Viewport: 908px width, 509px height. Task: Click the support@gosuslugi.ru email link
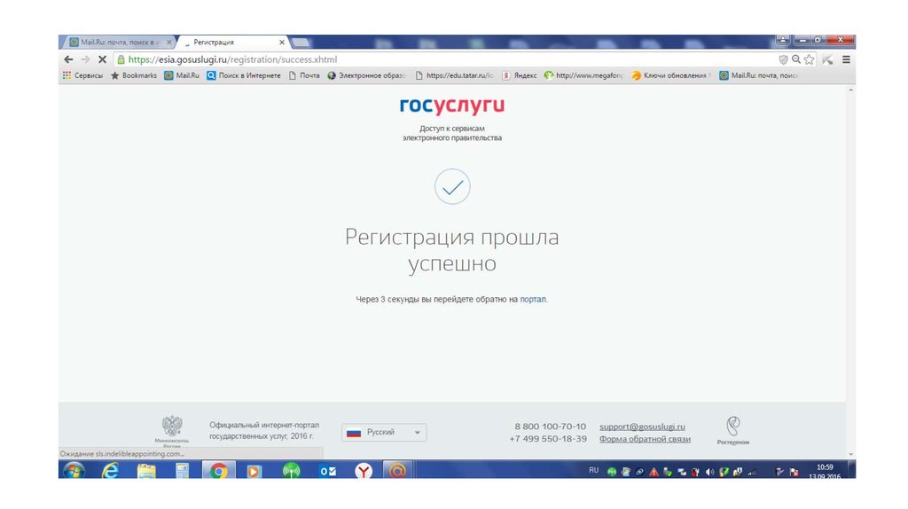[x=642, y=427]
